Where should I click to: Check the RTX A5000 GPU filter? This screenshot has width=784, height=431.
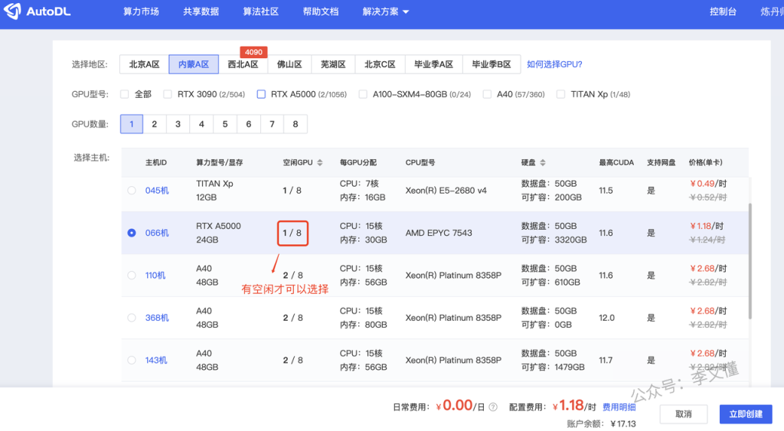261,95
